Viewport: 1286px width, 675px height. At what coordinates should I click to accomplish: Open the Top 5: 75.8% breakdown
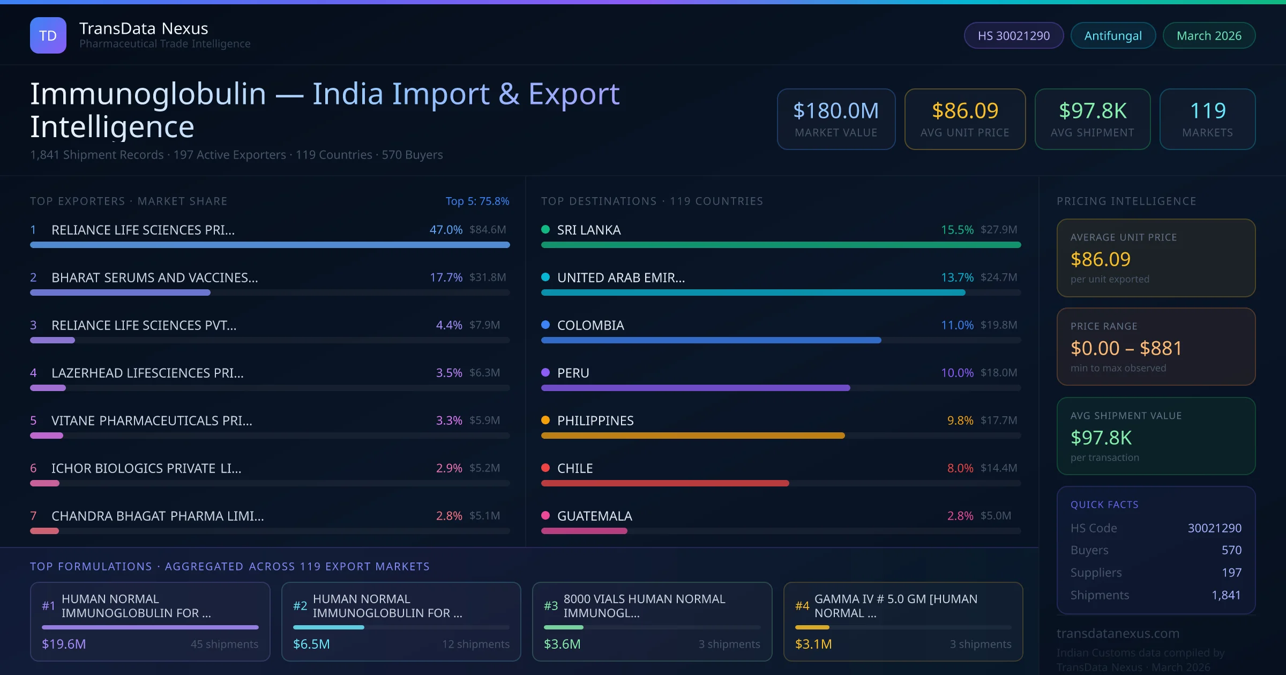pos(477,201)
